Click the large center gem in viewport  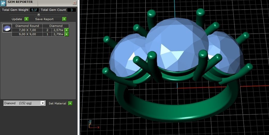click(177, 45)
